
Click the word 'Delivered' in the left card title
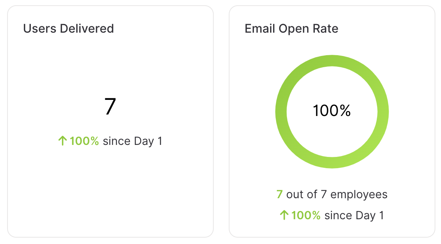click(x=87, y=29)
